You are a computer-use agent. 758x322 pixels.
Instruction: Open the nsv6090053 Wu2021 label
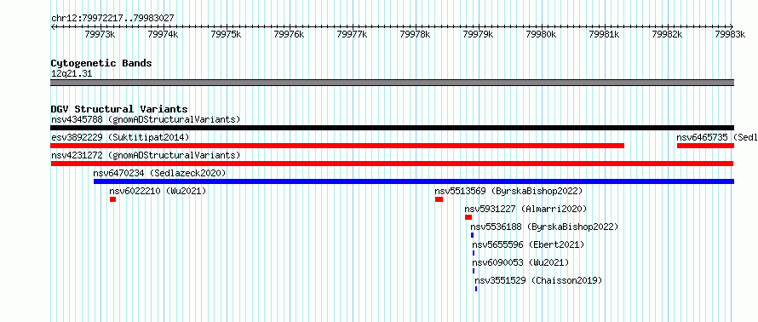coord(520,262)
